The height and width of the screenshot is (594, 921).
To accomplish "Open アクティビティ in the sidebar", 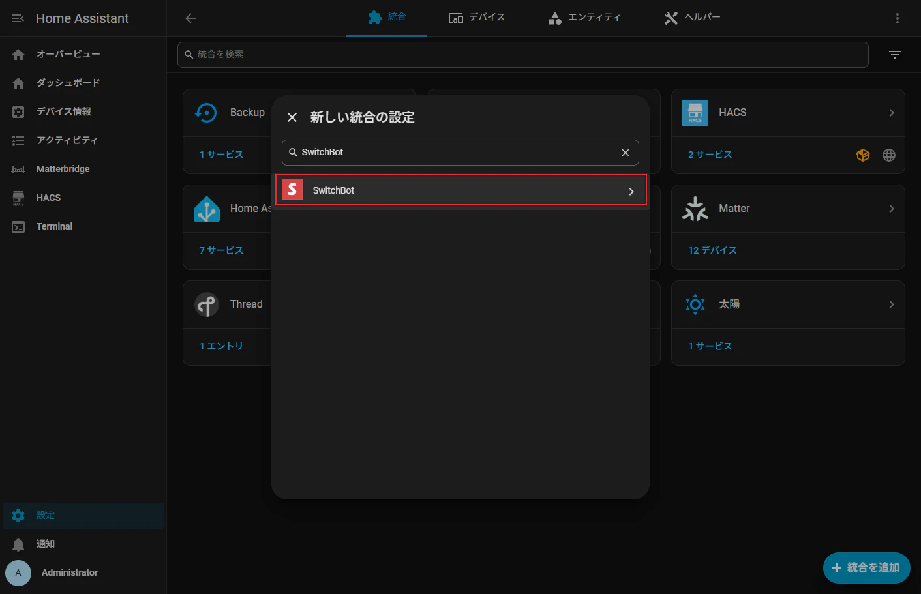I will coord(83,140).
